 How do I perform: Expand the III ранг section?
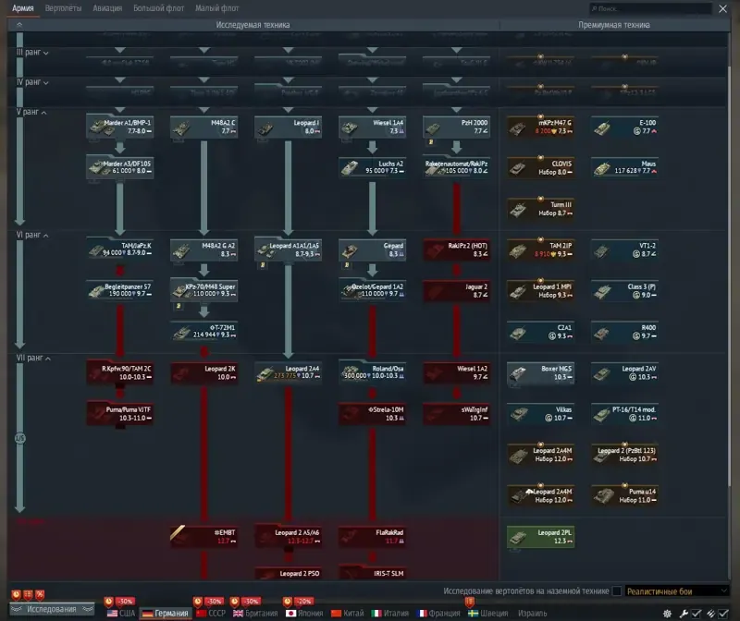32,53
